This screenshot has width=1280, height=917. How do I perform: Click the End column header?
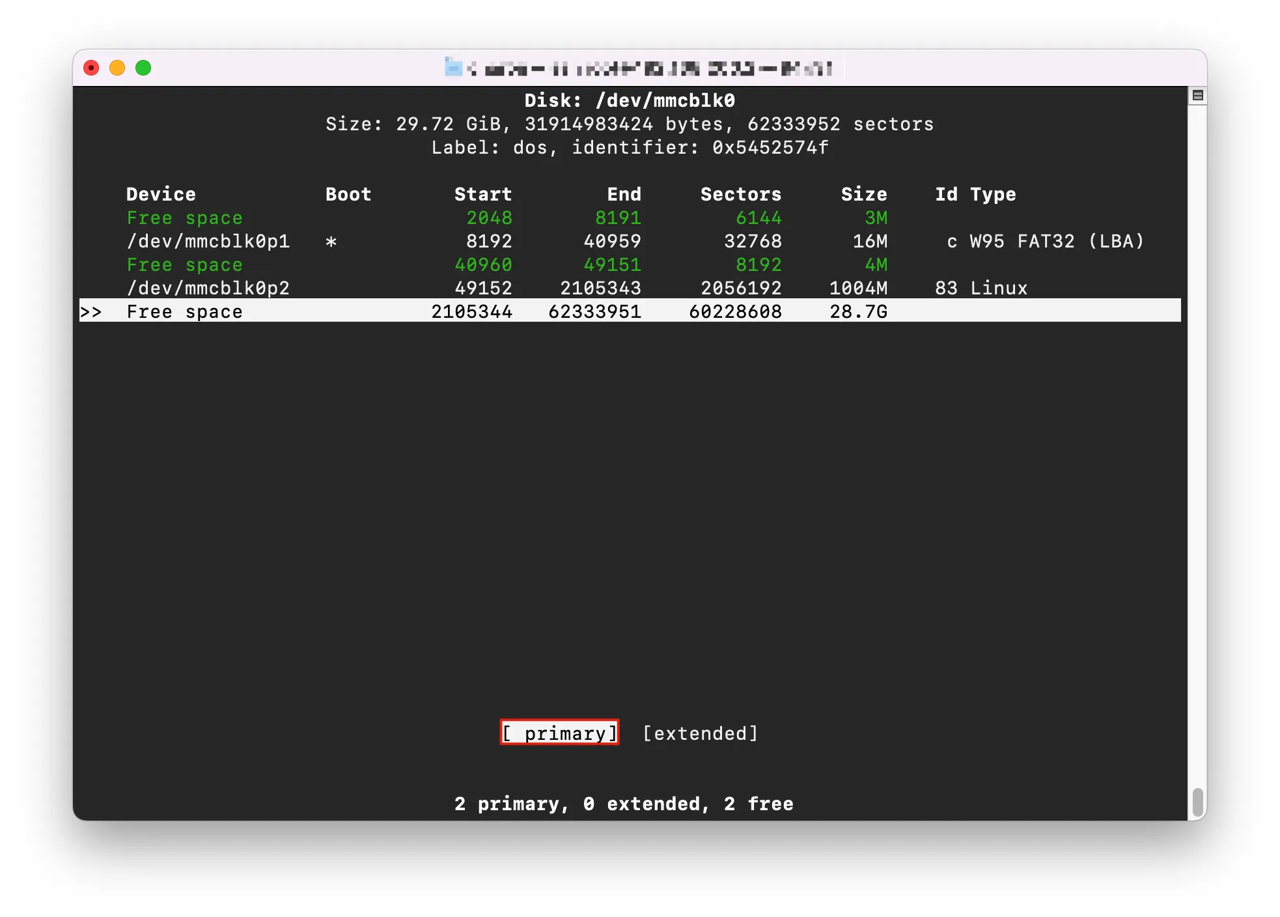624,194
